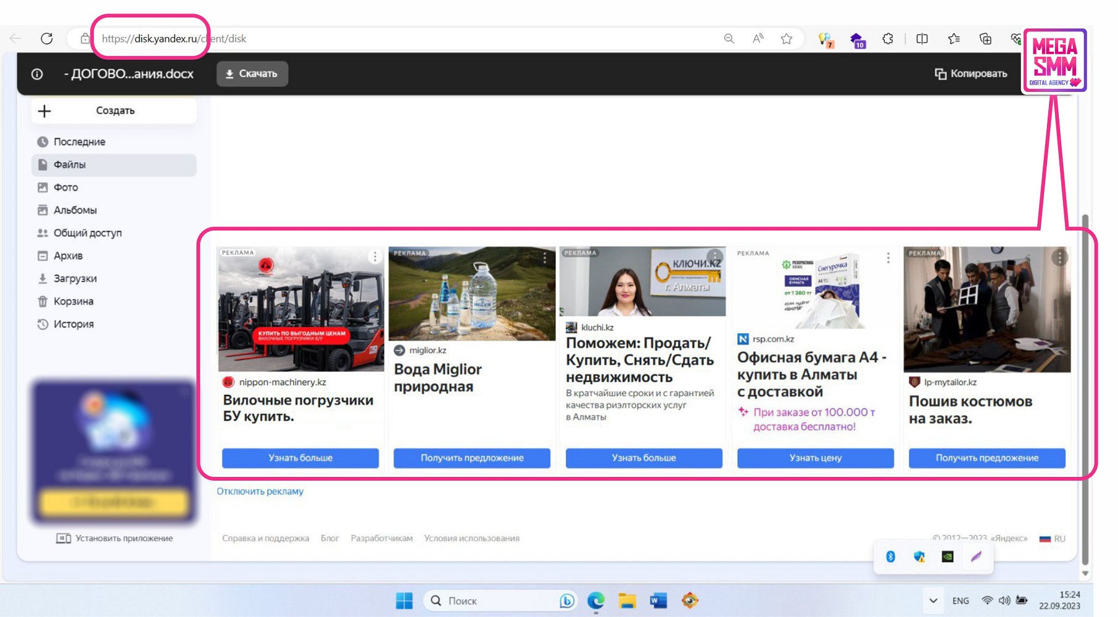Collapse hidden tray icons chevron
The width and height of the screenshot is (1118, 617).
pyautogui.click(x=934, y=601)
